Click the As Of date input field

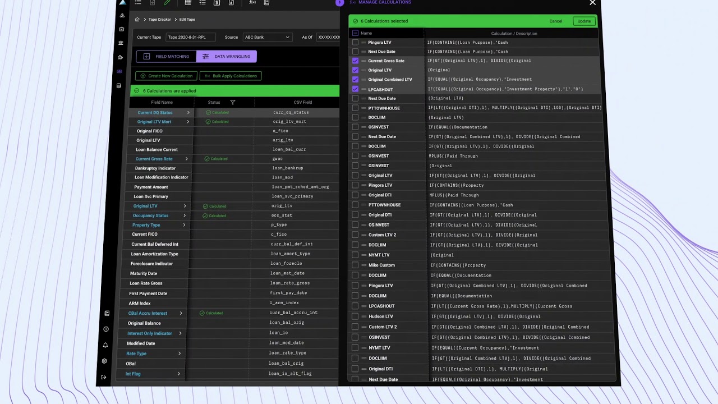point(328,37)
